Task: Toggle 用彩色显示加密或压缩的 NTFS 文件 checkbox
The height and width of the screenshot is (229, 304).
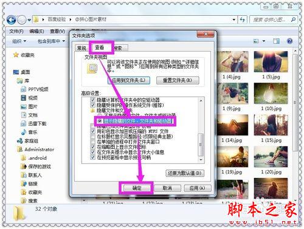Action: [x=92, y=131]
